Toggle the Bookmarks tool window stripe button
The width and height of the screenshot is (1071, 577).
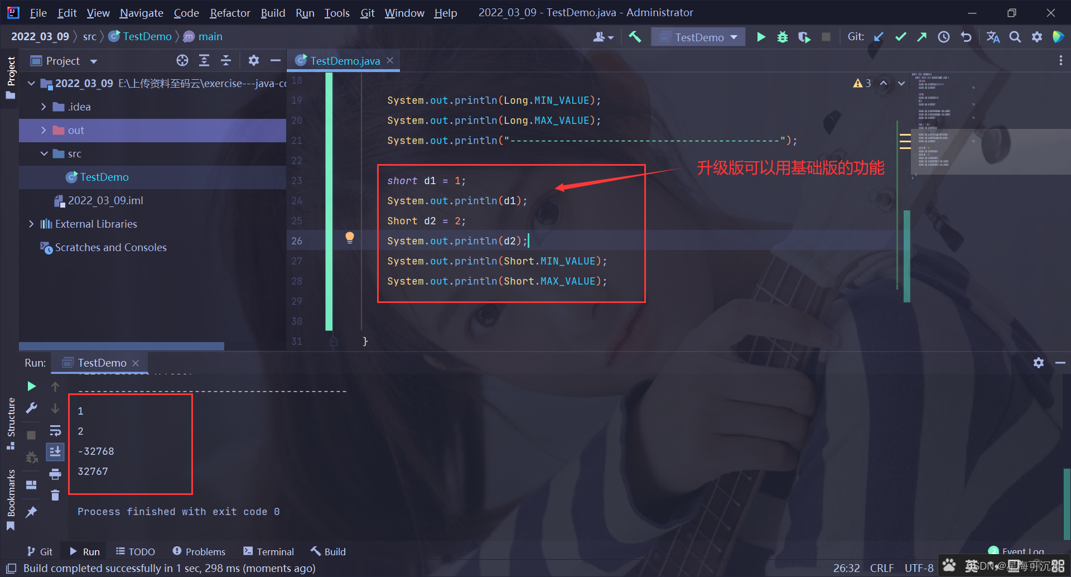tap(10, 499)
